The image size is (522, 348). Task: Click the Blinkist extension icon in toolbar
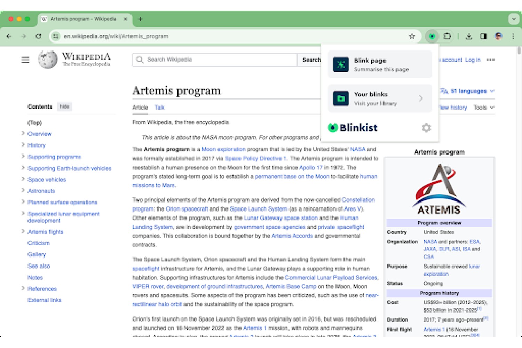pyautogui.click(x=432, y=36)
